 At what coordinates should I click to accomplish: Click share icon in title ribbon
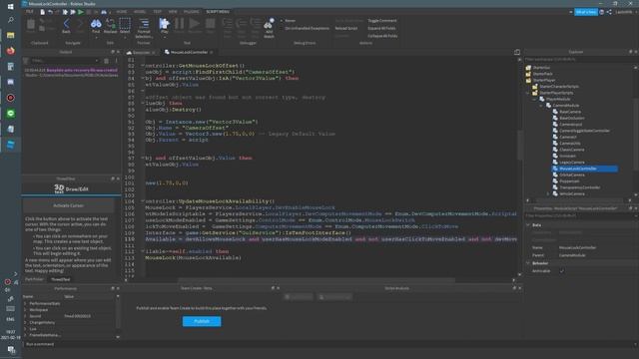click(609, 12)
